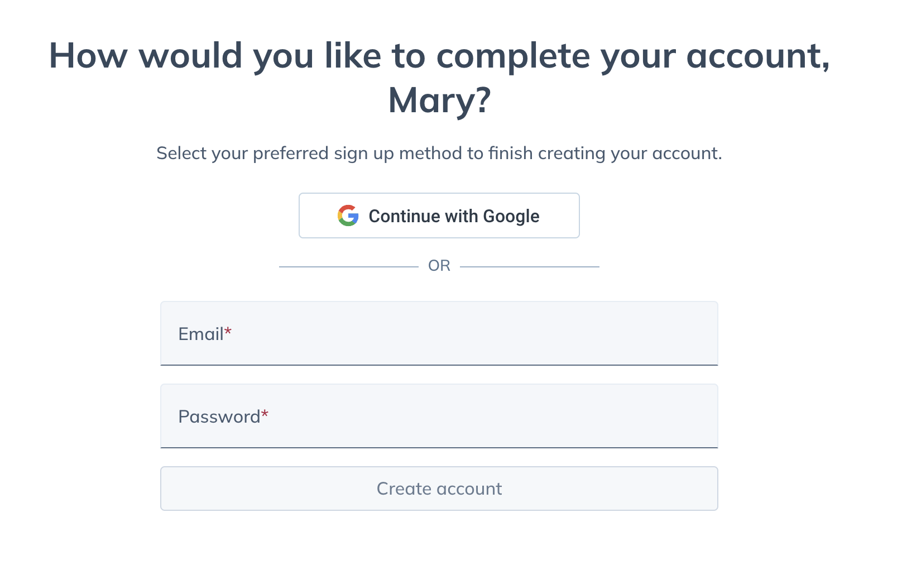Click the word 'Google' in the button label
Screen dimensions: 902x565
pos(511,216)
